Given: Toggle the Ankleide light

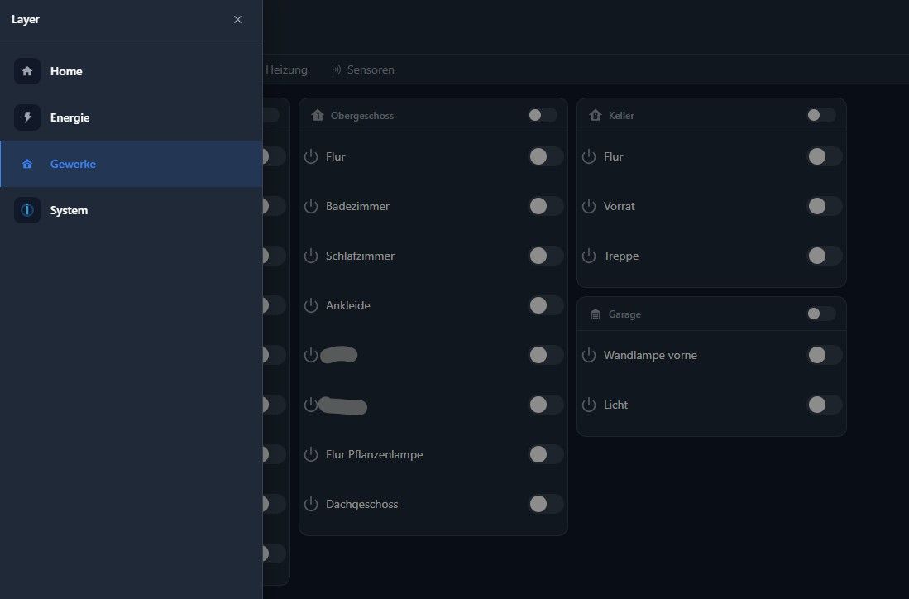Looking at the screenshot, I should pos(546,305).
